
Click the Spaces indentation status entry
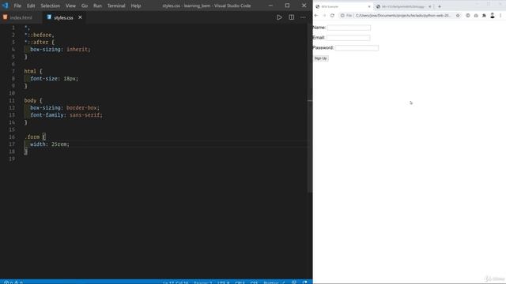[203, 282]
